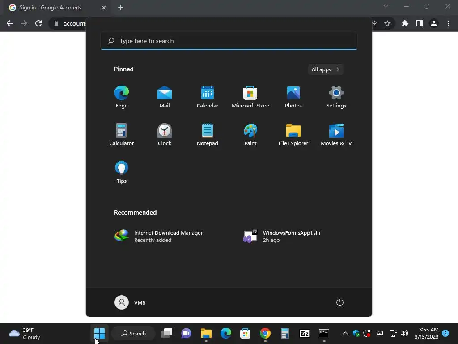Image resolution: width=458 pixels, height=344 pixels.
Task: Open the volume tray icon
Action: [x=404, y=333]
